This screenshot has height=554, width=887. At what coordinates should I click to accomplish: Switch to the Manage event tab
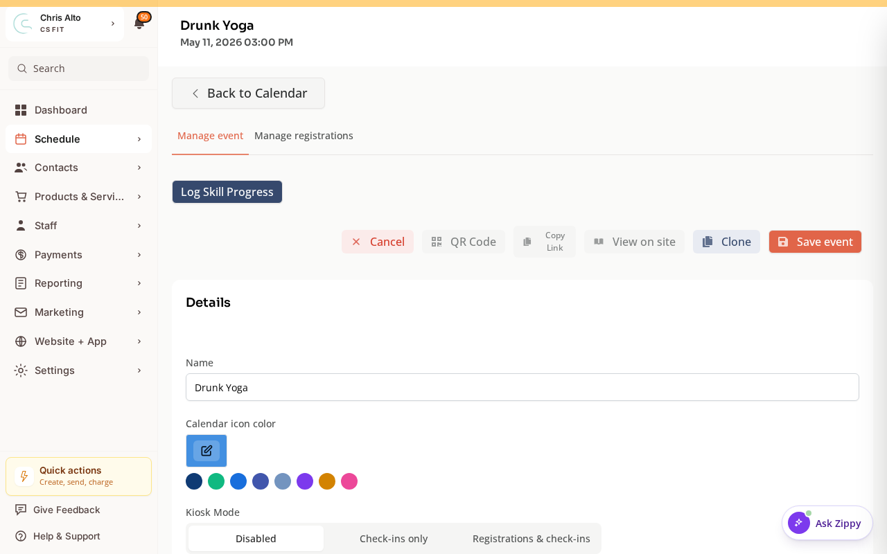pos(210,136)
